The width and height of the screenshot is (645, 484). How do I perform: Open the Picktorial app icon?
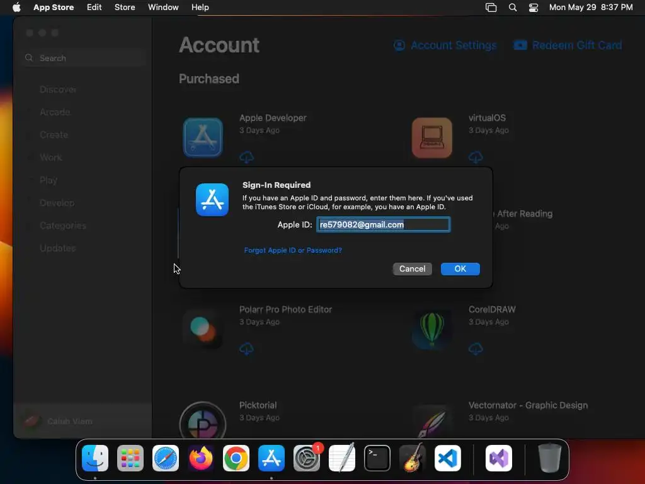[x=203, y=420]
